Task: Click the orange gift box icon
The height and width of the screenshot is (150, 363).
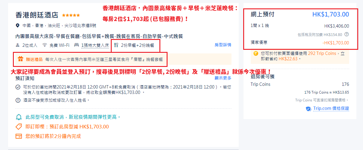Action: click(20, 59)
